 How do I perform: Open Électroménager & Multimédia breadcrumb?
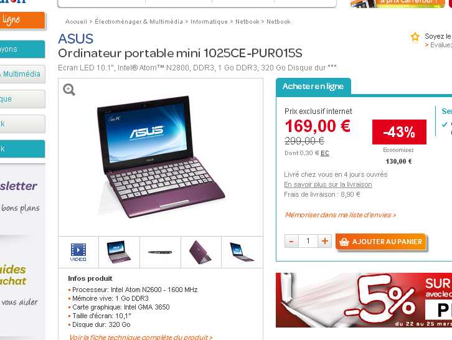pyautogui.click(x=139, y=22)
